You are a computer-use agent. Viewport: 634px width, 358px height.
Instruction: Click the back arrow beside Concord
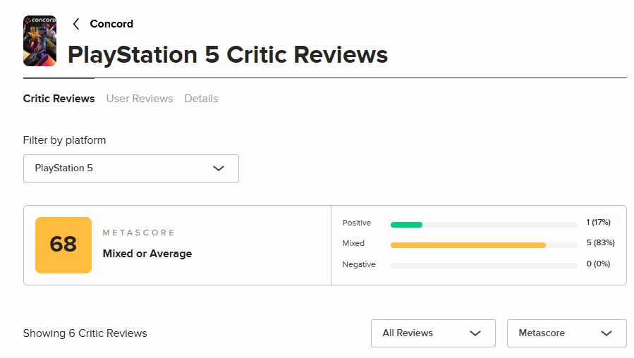click(x=76, y=24)
